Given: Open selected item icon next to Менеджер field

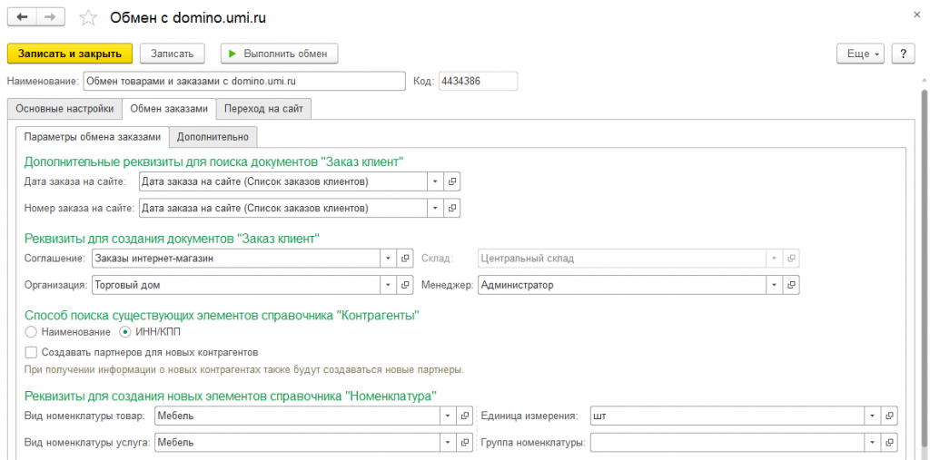Looking at the screenshot, I should pos(791,285).
